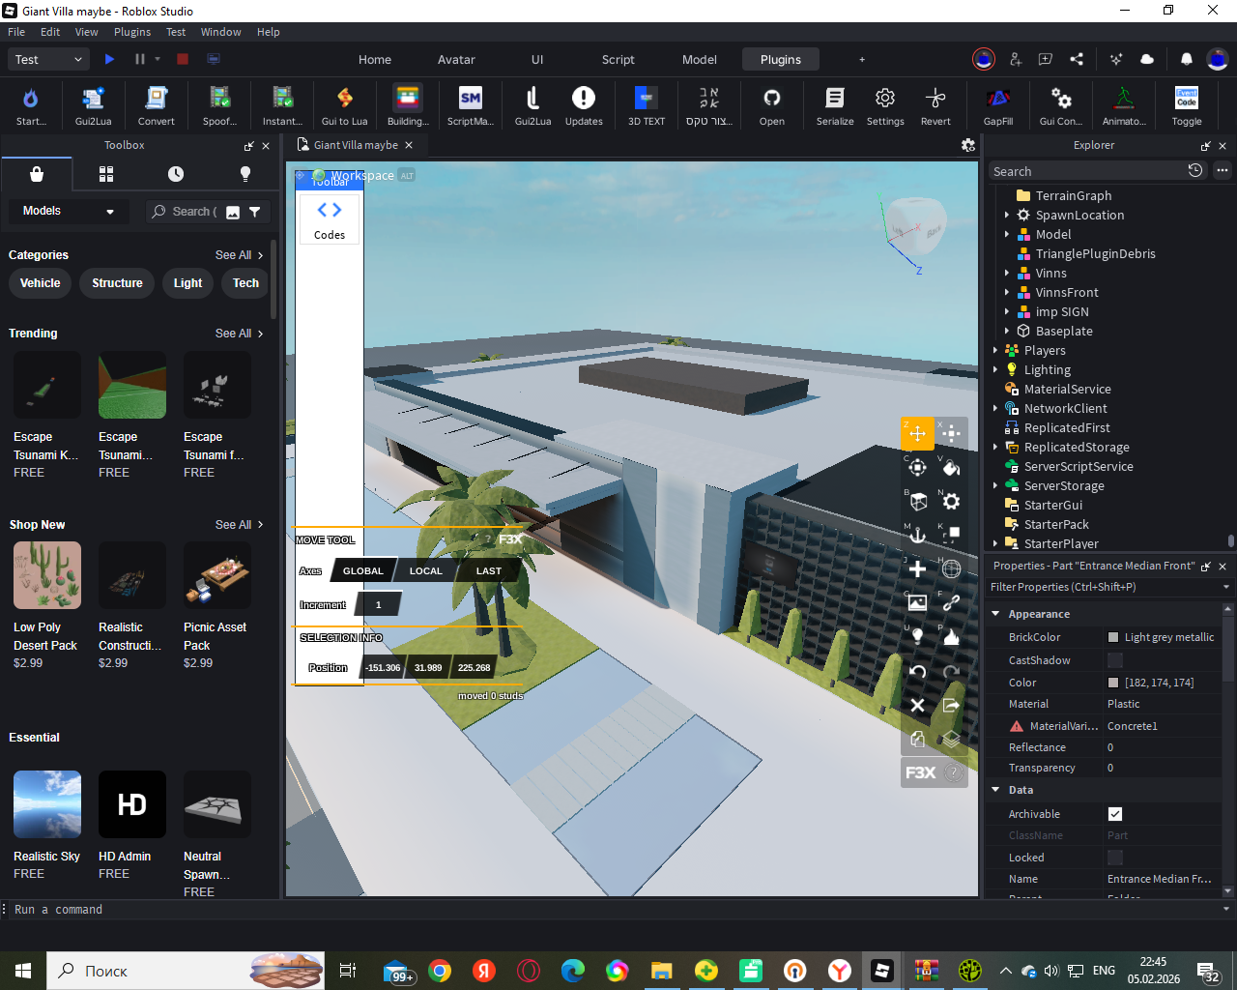Click the Animator plugin icon
Viewport: 1237px width, 990px height.
tap(1124, 106)
